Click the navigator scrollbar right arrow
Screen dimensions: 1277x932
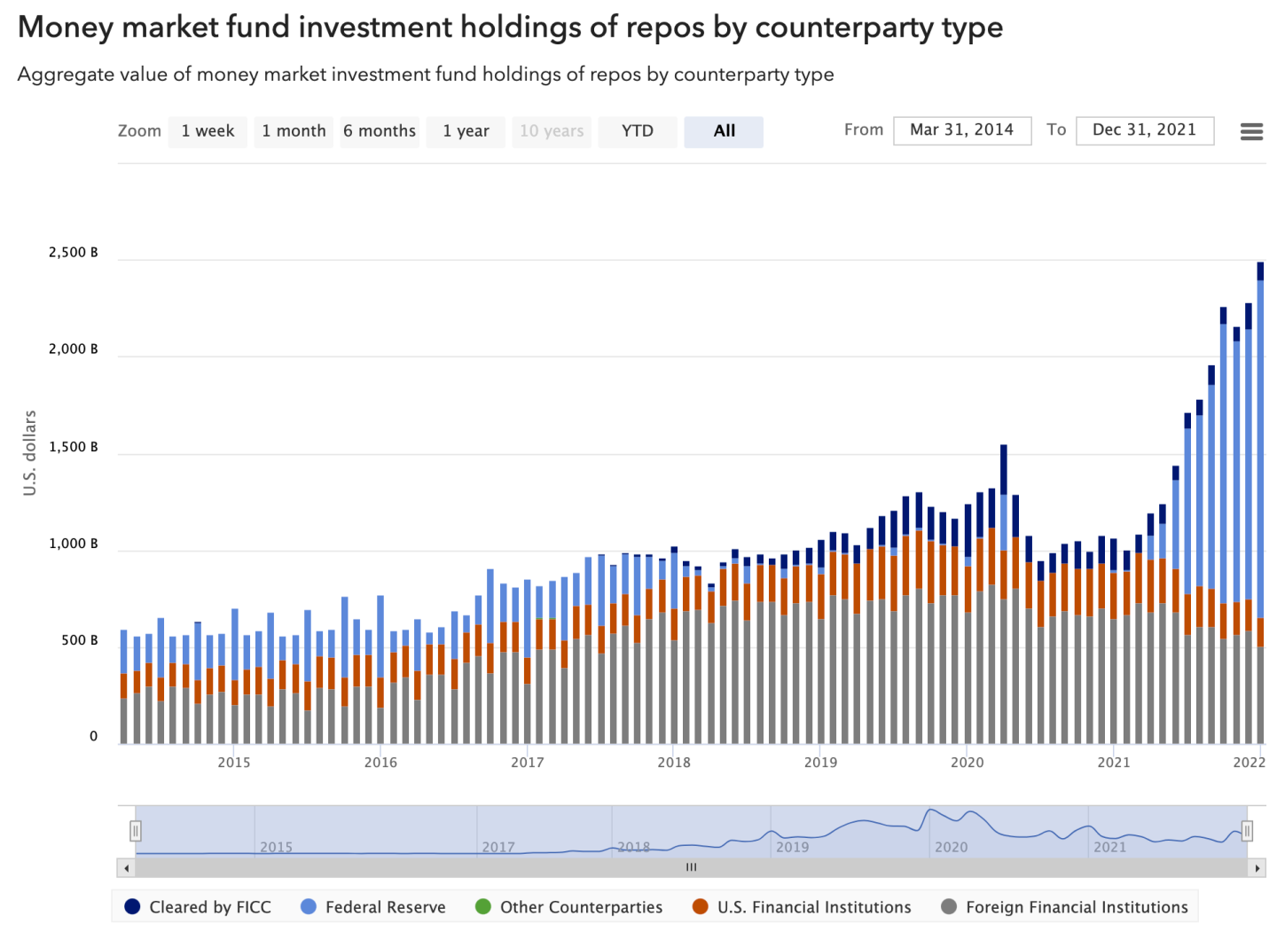coord(1257,868)
